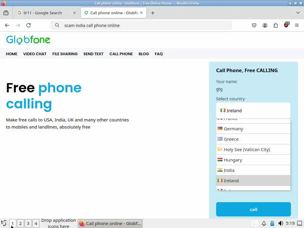Open the VIDEO CHAT menu item
Viewport: 304px width, 228px height.
tap(35, 54)
